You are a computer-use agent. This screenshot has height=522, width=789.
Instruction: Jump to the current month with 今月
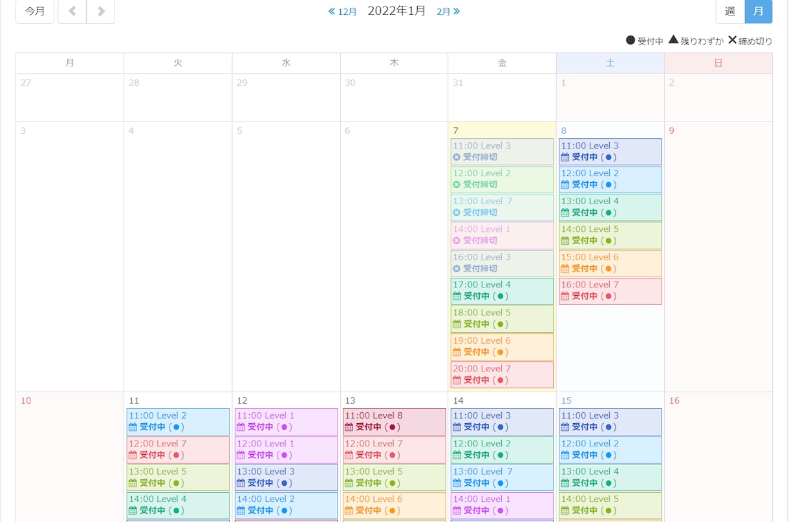click(x=35, y=11)
